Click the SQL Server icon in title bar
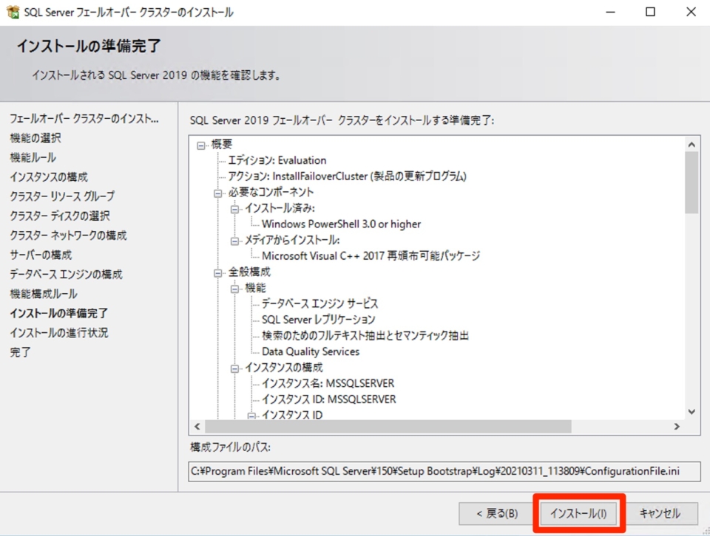Viewport: 710px width, 536px height. click(x=13, y=12)
